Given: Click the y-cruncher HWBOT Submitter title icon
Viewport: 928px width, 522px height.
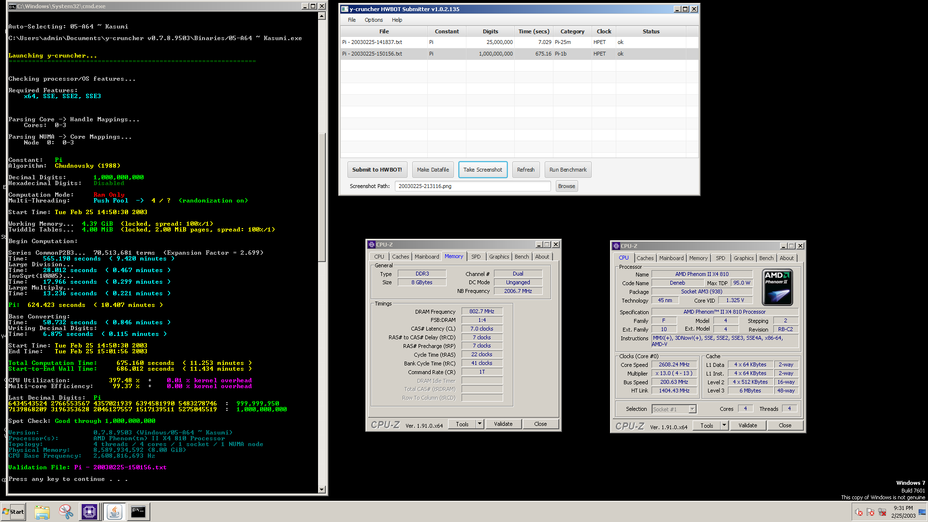Looking at the screenshot, I should 345,9.
